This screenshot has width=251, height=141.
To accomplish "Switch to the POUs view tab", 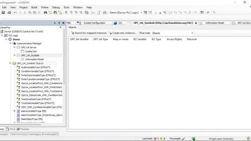I will click(11, 129).
